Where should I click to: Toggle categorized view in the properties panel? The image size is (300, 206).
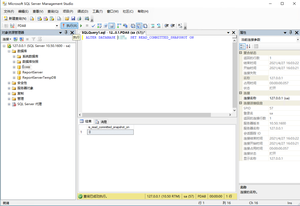(242, 46)
